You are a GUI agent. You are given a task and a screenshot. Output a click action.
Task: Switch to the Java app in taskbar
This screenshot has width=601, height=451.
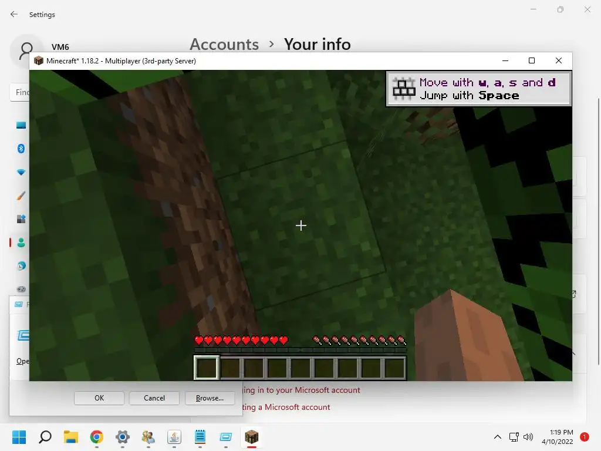[x=174, y=437]
